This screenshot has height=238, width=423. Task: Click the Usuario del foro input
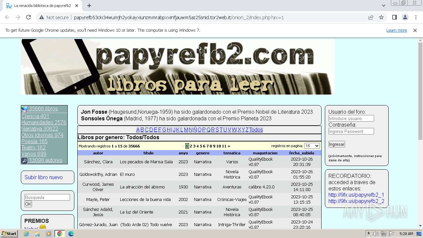click(x=351, y=118)
